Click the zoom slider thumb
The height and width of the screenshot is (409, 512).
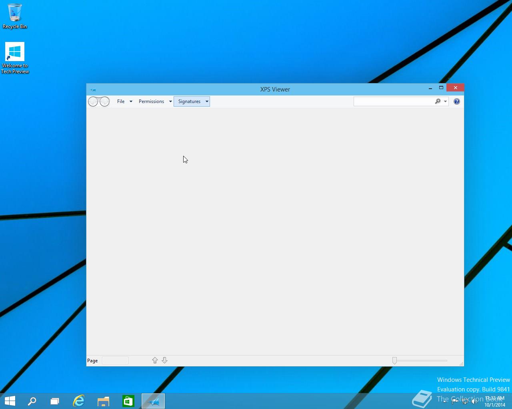(x=394, y=361)
